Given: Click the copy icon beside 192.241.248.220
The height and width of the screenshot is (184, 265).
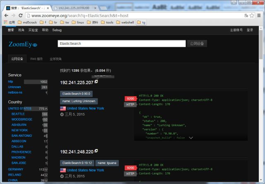Looking at the screenshot, I should (x=96, y=151).
